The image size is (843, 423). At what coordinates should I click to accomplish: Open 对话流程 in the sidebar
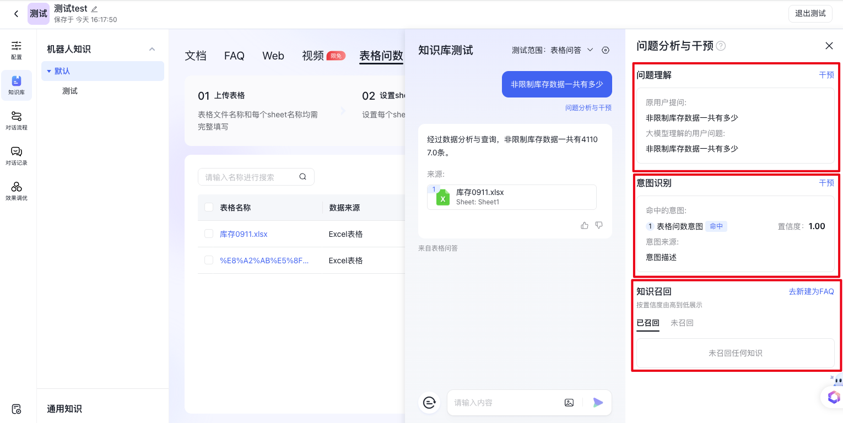click(x=17, y=120)
